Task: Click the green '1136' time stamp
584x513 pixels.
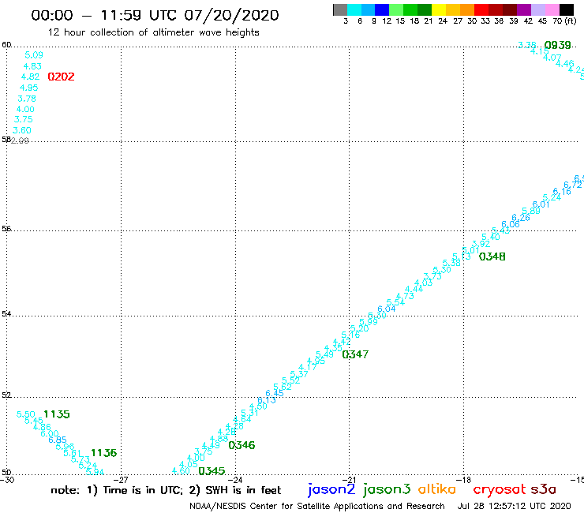Action: (x=104, y=453)
